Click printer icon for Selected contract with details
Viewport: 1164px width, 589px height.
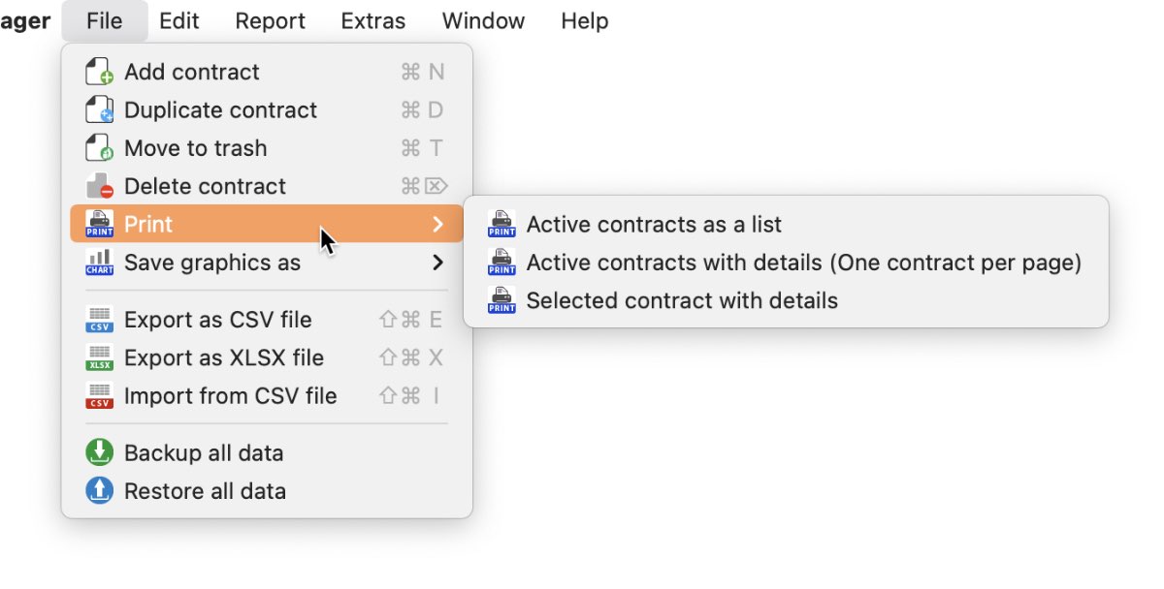pos(501,300)
